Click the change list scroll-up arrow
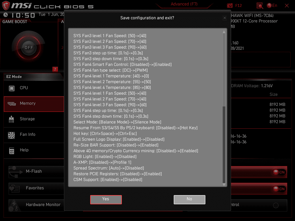Screen dimensions: 295x221 click(x=224, y=32)
